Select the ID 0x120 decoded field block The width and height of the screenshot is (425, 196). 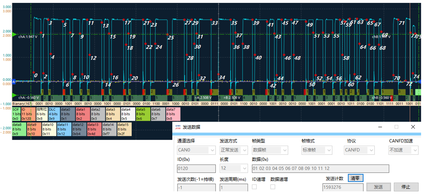coord(28,114)
